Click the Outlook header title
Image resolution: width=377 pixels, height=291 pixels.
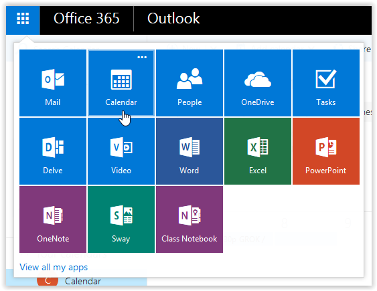173,19
